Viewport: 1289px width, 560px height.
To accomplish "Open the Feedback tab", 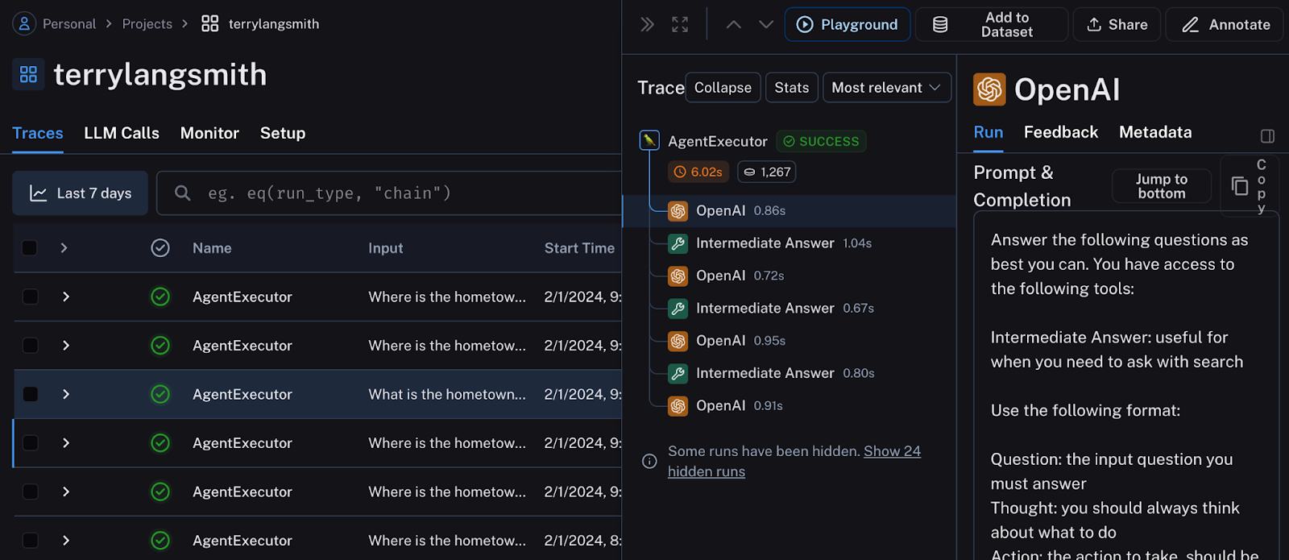I will [1061, 132].
